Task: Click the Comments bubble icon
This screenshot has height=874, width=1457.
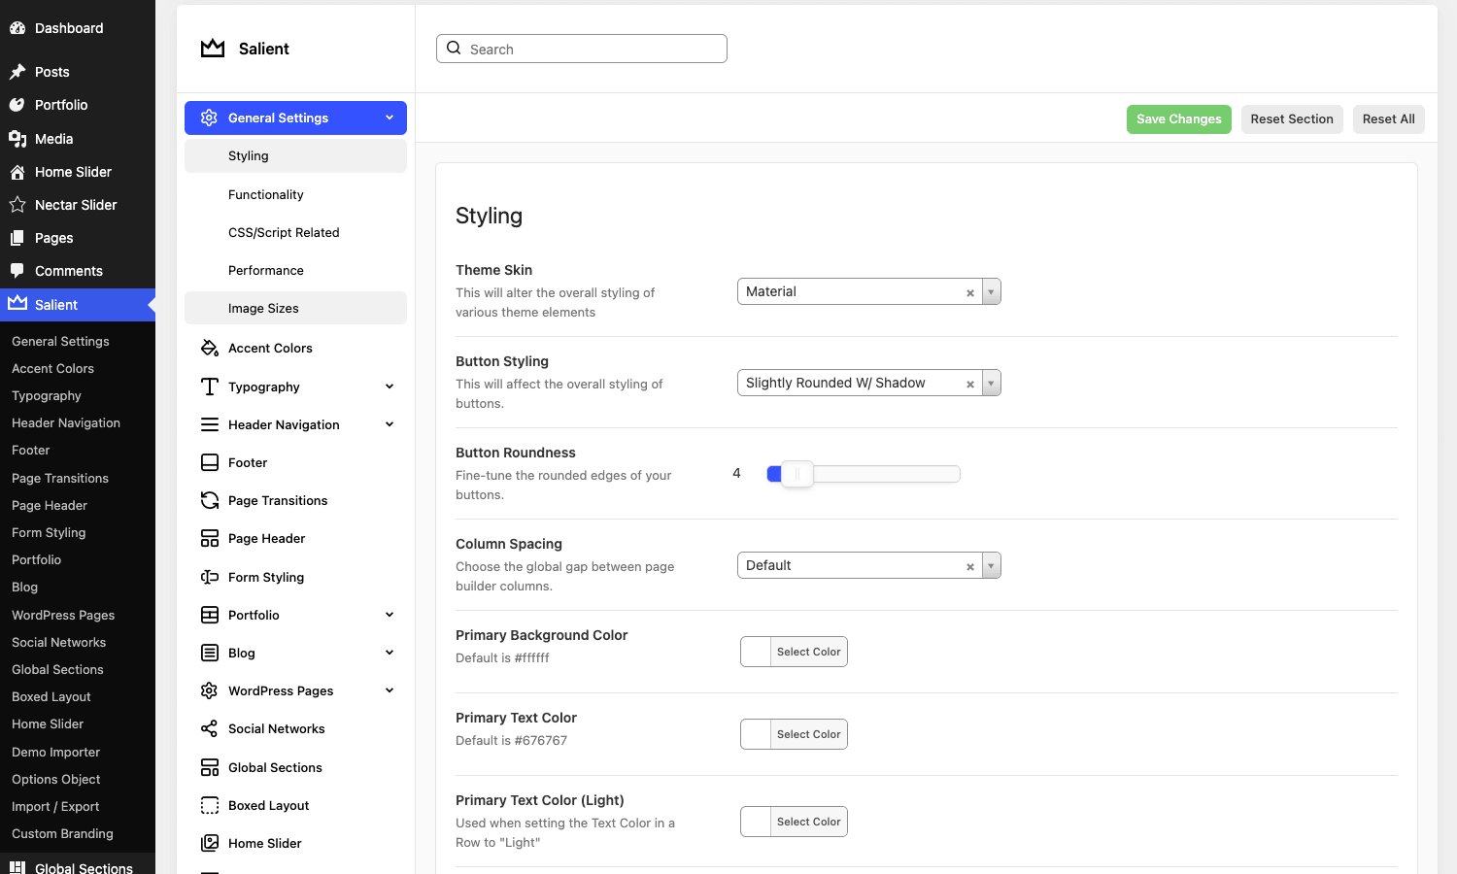Action: point(17,271)
